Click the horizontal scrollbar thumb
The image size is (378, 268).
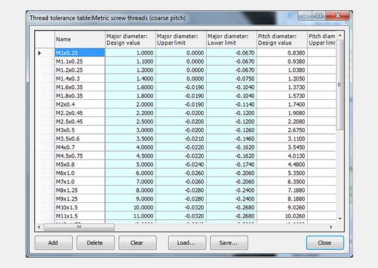point(79,227)
